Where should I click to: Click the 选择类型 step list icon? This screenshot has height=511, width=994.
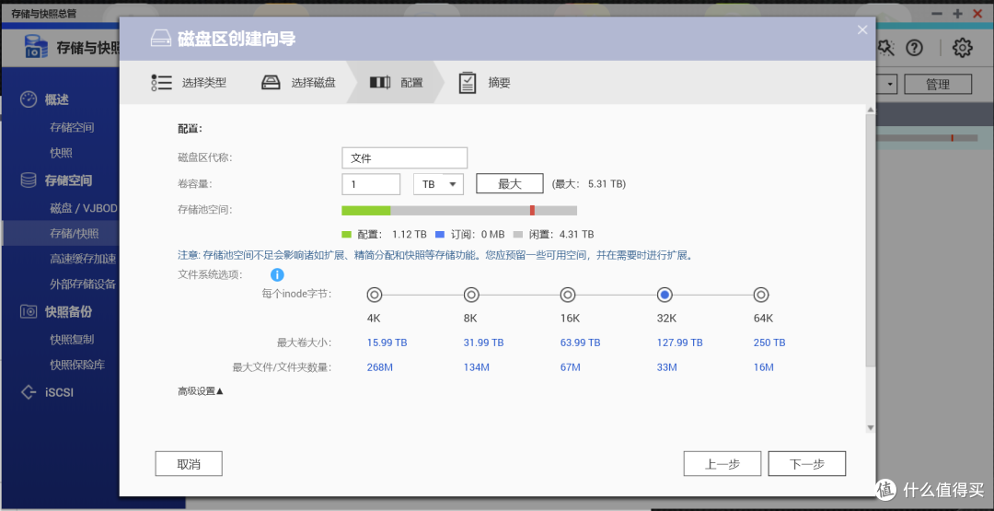[x=162, y=83]
